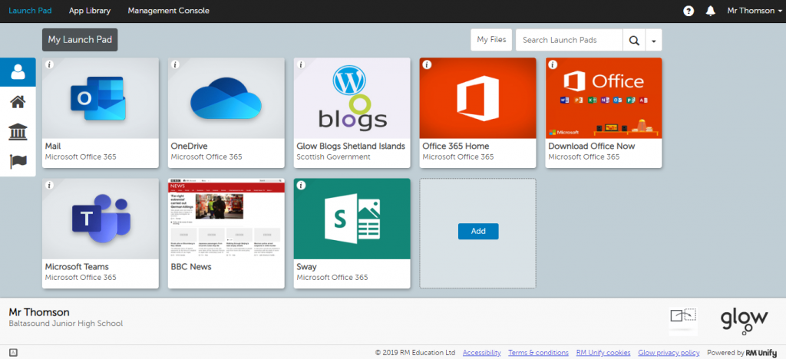Select the My Launch Pad tab

click(80, 40)
